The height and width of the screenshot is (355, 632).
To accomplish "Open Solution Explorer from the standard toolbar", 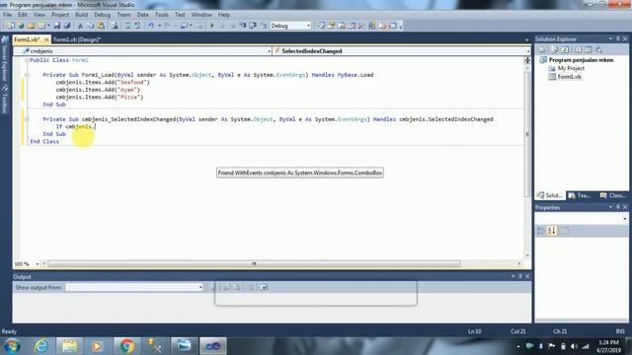I will tap(321, 26).
